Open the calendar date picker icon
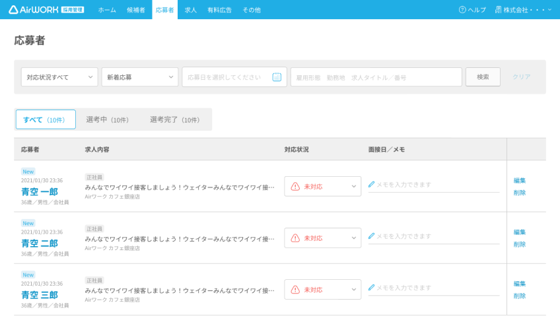Image resolution: width=560 pixels, height=328 pixels. click(x=277, y=77)
